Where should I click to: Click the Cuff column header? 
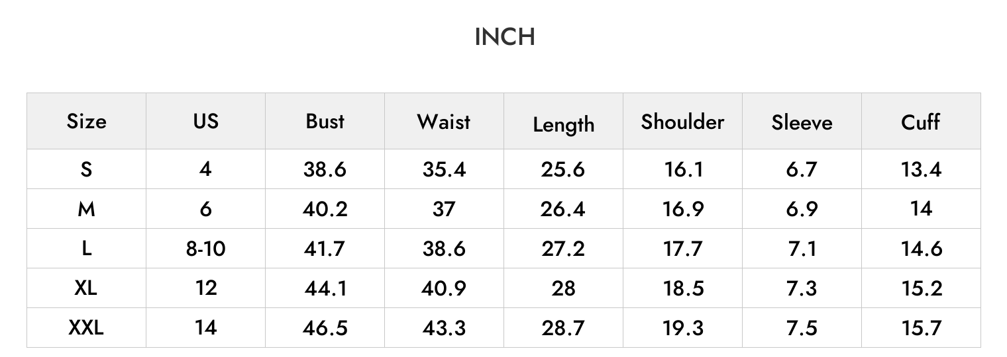coord(921,122)
